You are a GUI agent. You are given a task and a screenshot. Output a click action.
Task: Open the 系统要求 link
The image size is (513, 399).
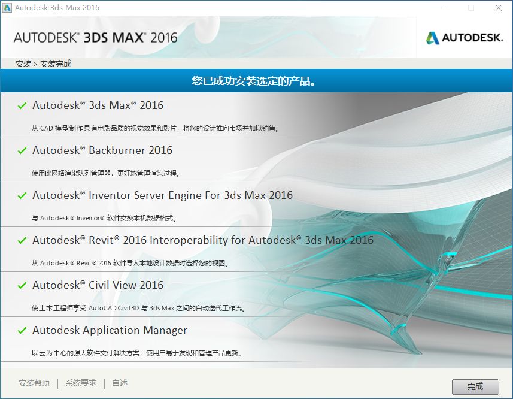tap(81, 383)
